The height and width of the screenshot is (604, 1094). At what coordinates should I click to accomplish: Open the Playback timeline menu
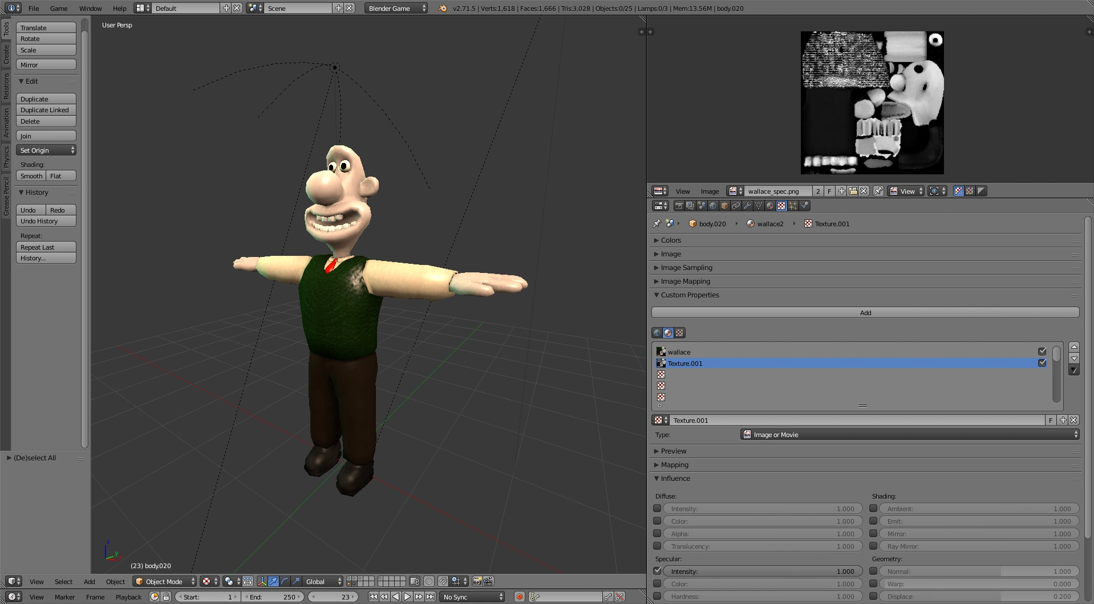(x=128, y=597)
